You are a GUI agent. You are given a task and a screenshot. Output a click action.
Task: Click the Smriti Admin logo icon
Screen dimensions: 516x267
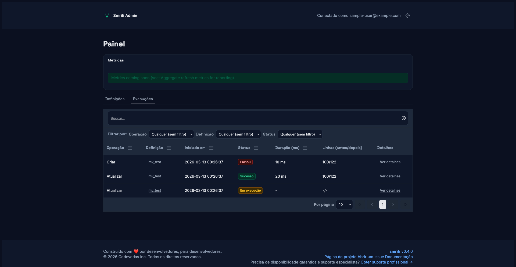click(x=107, y=16)
